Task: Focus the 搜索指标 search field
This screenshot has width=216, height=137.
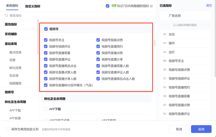Action: click(78, 15)
